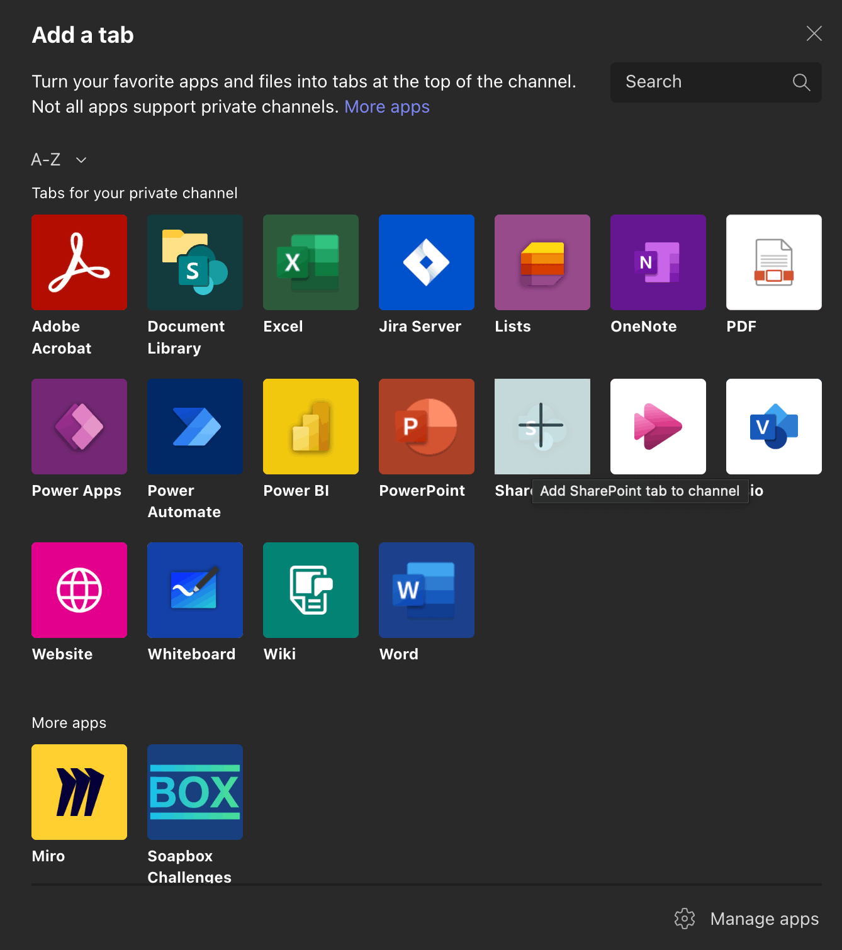Choose the Visio app icon
Image resolution: width=842 pixels, height=950 pixels.
click(x=774, y=427)
